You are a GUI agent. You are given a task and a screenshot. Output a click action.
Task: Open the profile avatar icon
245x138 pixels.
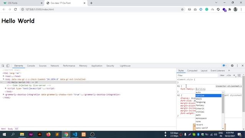tap(235, 9)
